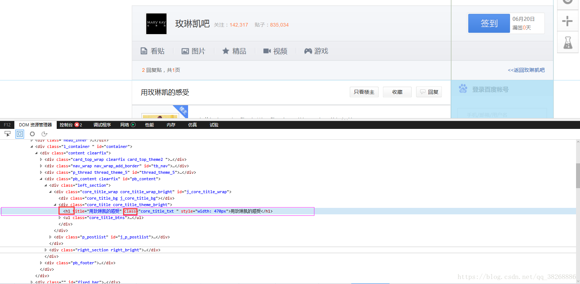Click the 142,317 followers count
Image resolution: width=580 pixels, height=284 pixels.
pos(239,25)
